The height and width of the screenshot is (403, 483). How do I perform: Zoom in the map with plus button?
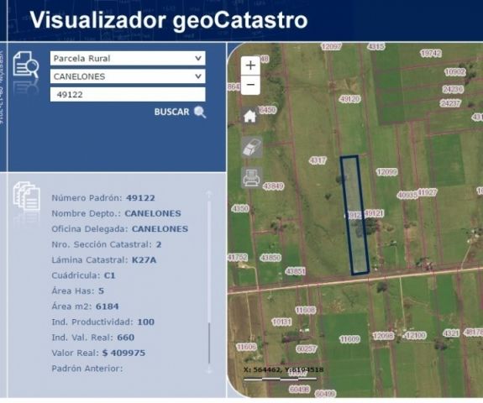pos(250,65)
